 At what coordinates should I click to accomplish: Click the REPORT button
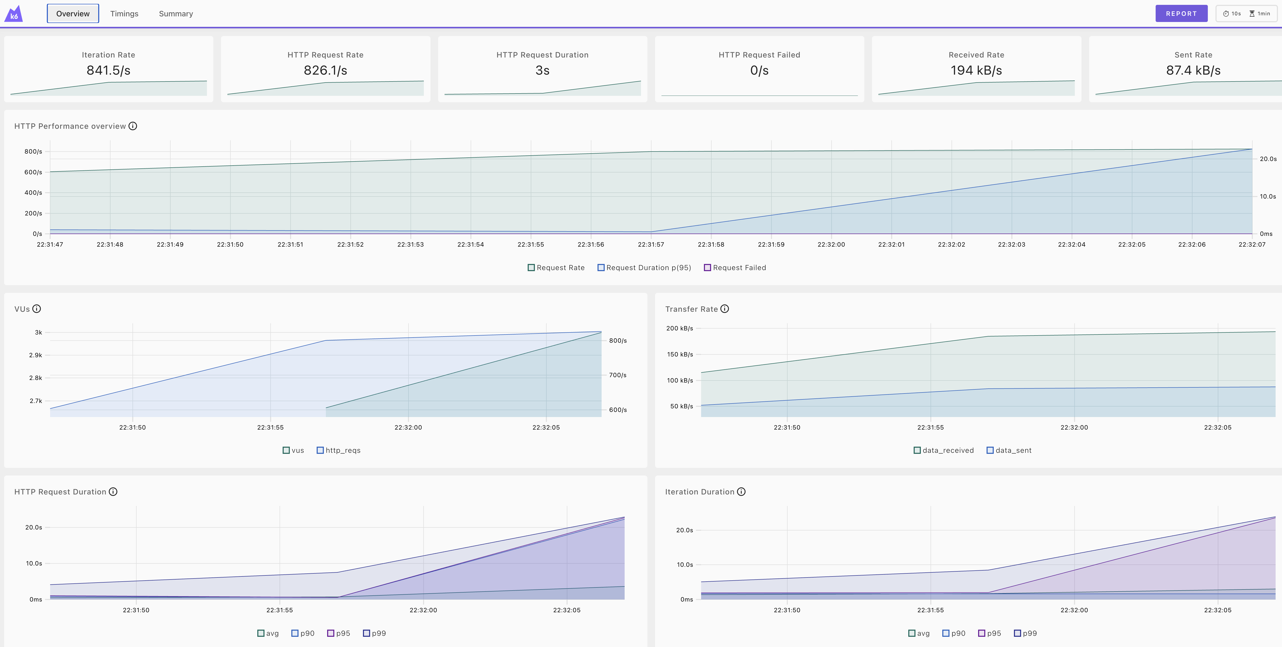pos(1181,14)
